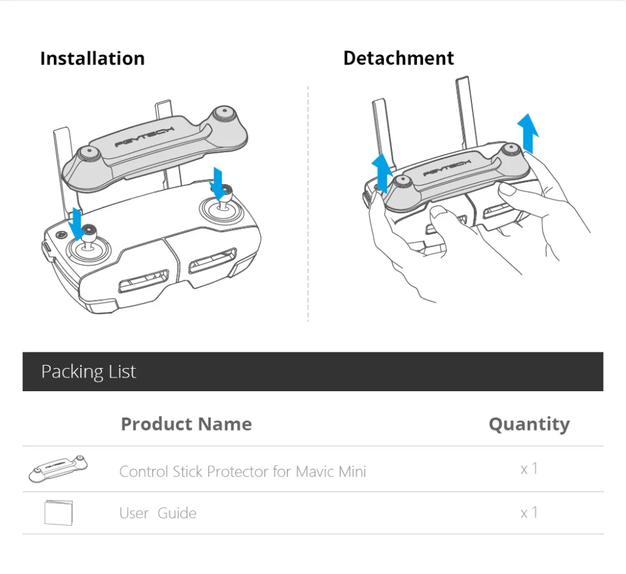Click the Product Name column header
Viewport: 626px width, 574px height.
pyautogui.click(x=187, y=424)
